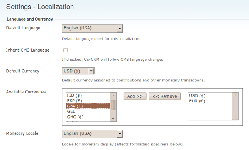Select EUR (€) in the enabled currencies box
Viewport: 249px width, 150px height.
coord(210,101)
